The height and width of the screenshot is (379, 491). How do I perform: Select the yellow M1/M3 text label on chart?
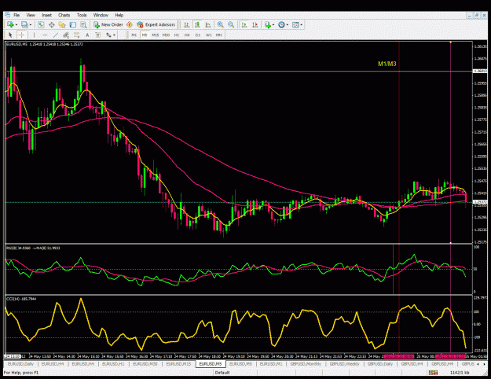click(x=387, y=64)
